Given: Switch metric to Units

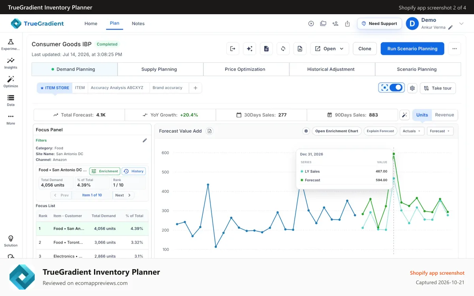Looking at the screenshot, I should 422,115.
